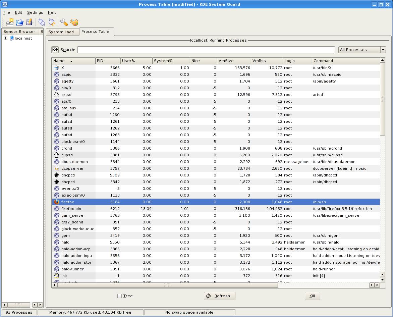This screenshot has width=393, height=317.
Task: Click the connect host toolbar icon
Action: pyautogui.click(x=42, y=22)
